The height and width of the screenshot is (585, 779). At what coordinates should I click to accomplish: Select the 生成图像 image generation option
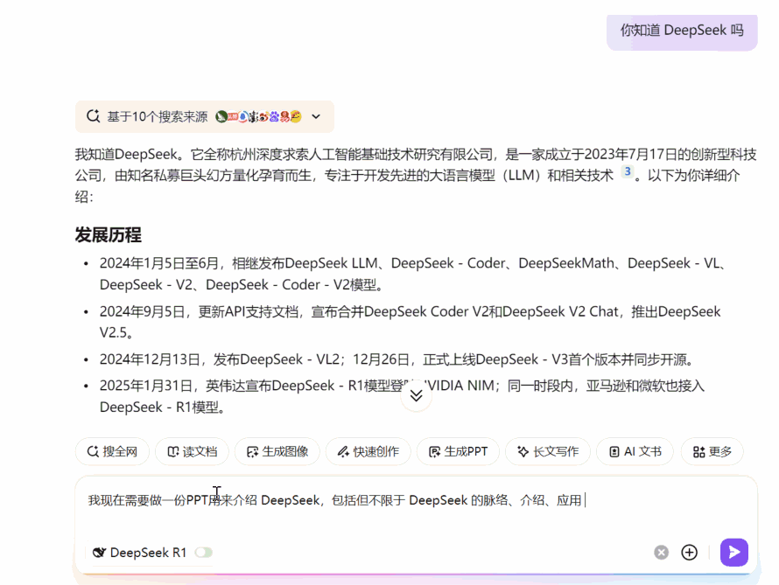tap(277, 451)
